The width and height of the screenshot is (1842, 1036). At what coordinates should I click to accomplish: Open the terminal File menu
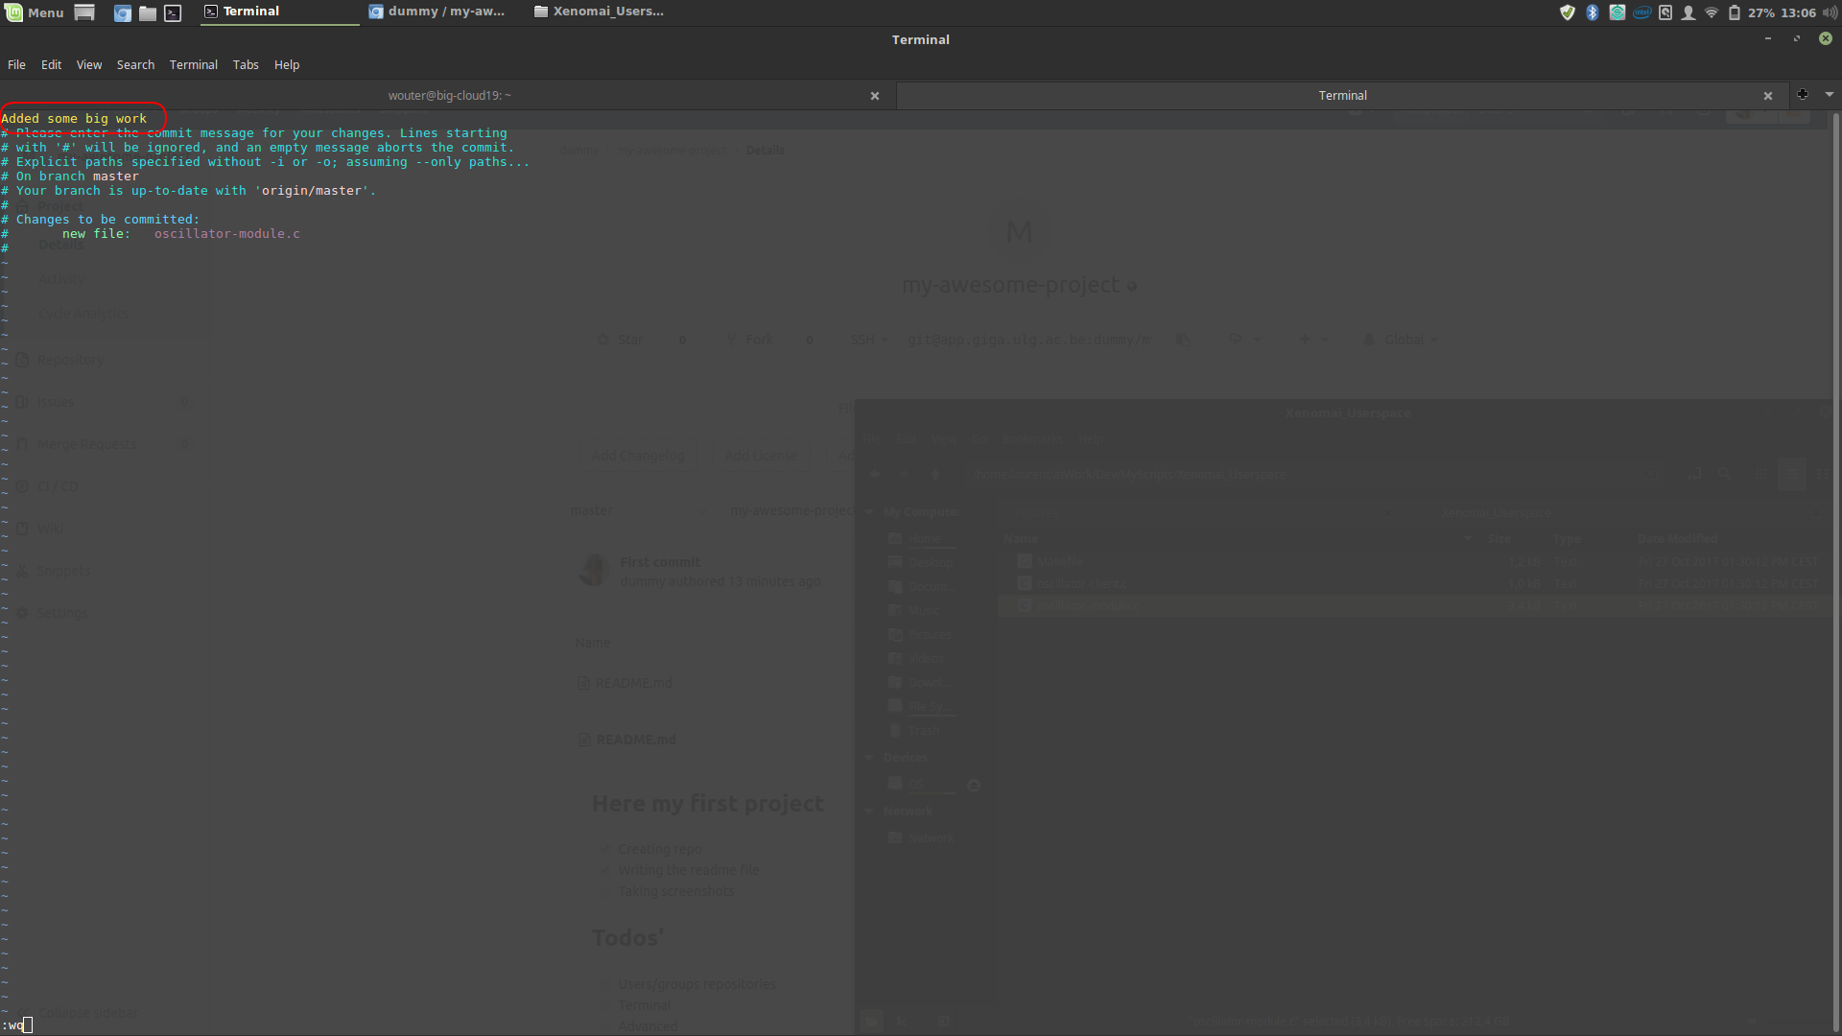[16, 64]
